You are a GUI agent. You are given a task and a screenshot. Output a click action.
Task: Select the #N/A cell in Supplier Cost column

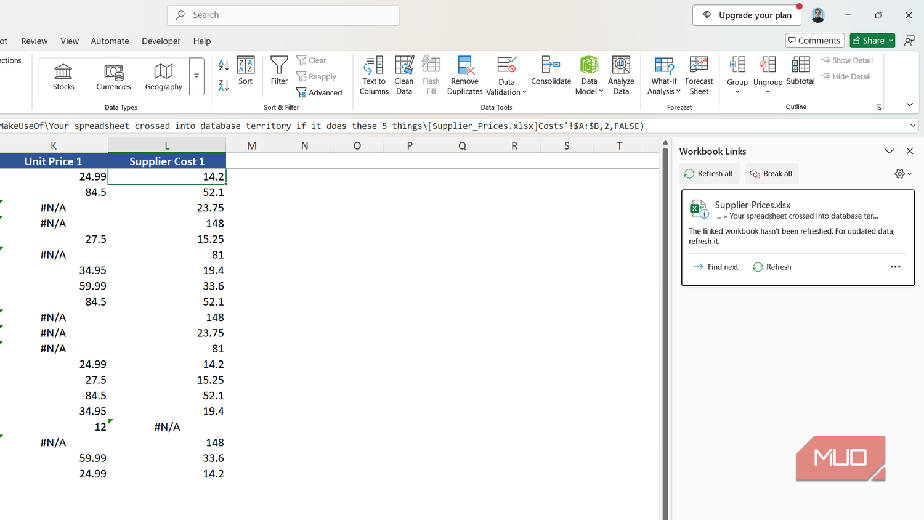167,427
